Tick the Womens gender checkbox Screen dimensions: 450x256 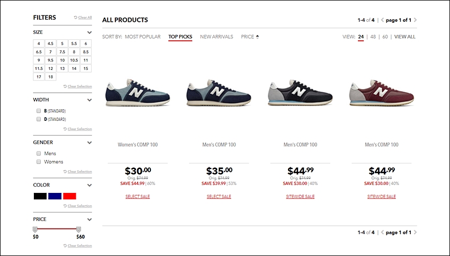[x=39, y=162]
